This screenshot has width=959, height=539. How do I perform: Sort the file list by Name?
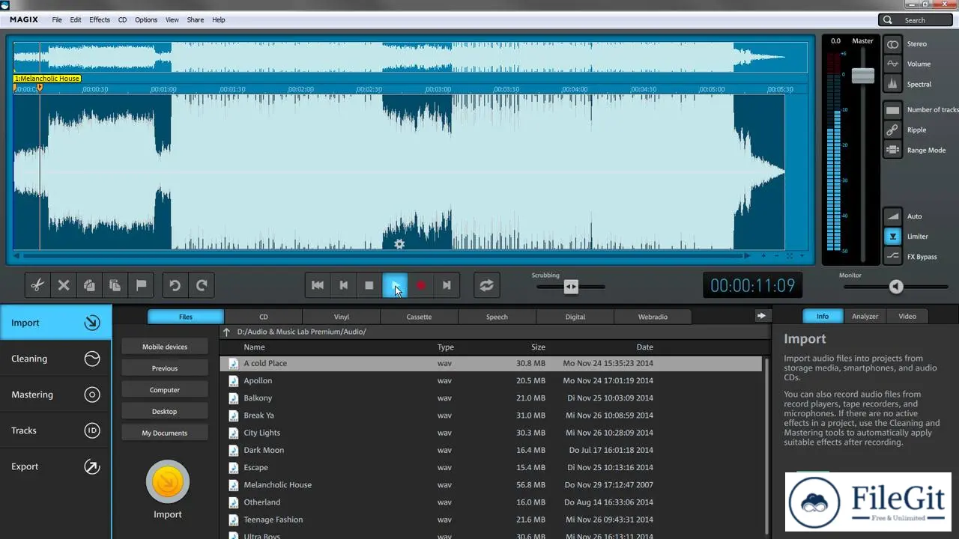tap(254, 347)
